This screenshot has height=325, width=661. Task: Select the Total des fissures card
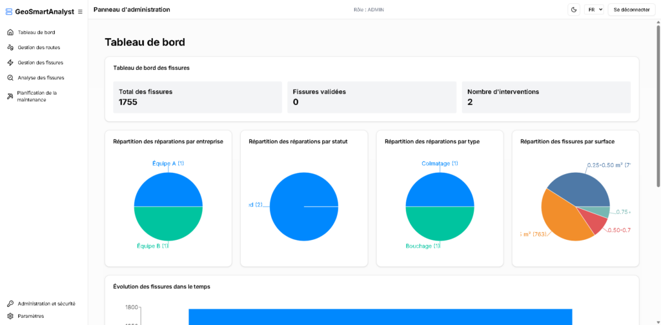tap(198, 97)
